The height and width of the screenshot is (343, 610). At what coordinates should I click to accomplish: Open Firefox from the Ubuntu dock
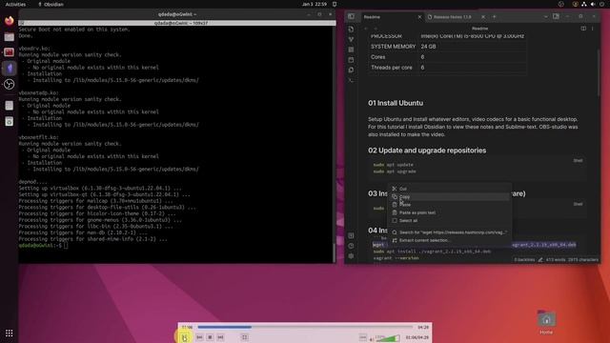tap(9, 20)
